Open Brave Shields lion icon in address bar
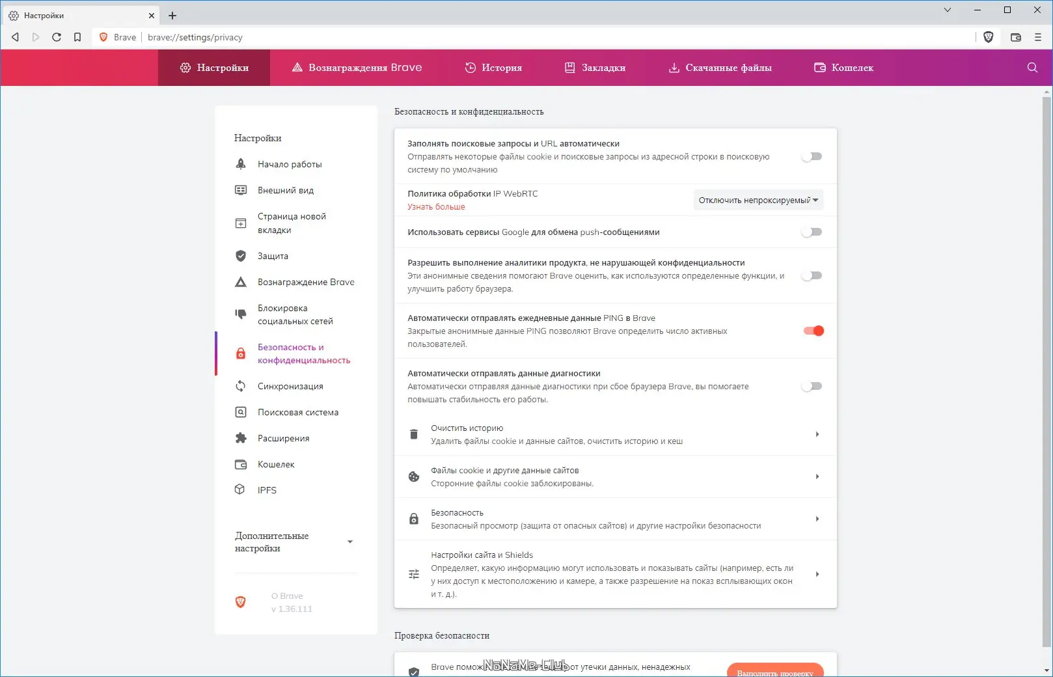The image size is (1053, 677). (x=989, y=37)
